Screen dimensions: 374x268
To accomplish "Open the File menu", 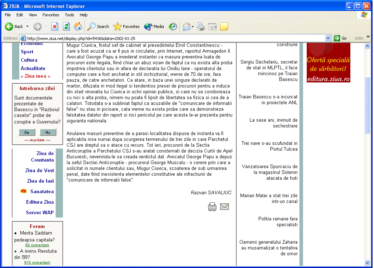I will (x=8, y=15).
